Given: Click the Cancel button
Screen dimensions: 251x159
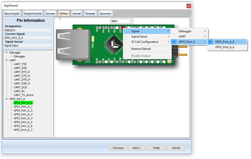Looking at the screenshot, I should click(176, 148).
